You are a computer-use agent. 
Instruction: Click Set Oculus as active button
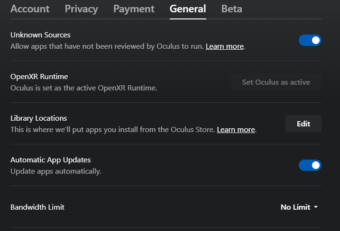[x=276, y=82]
